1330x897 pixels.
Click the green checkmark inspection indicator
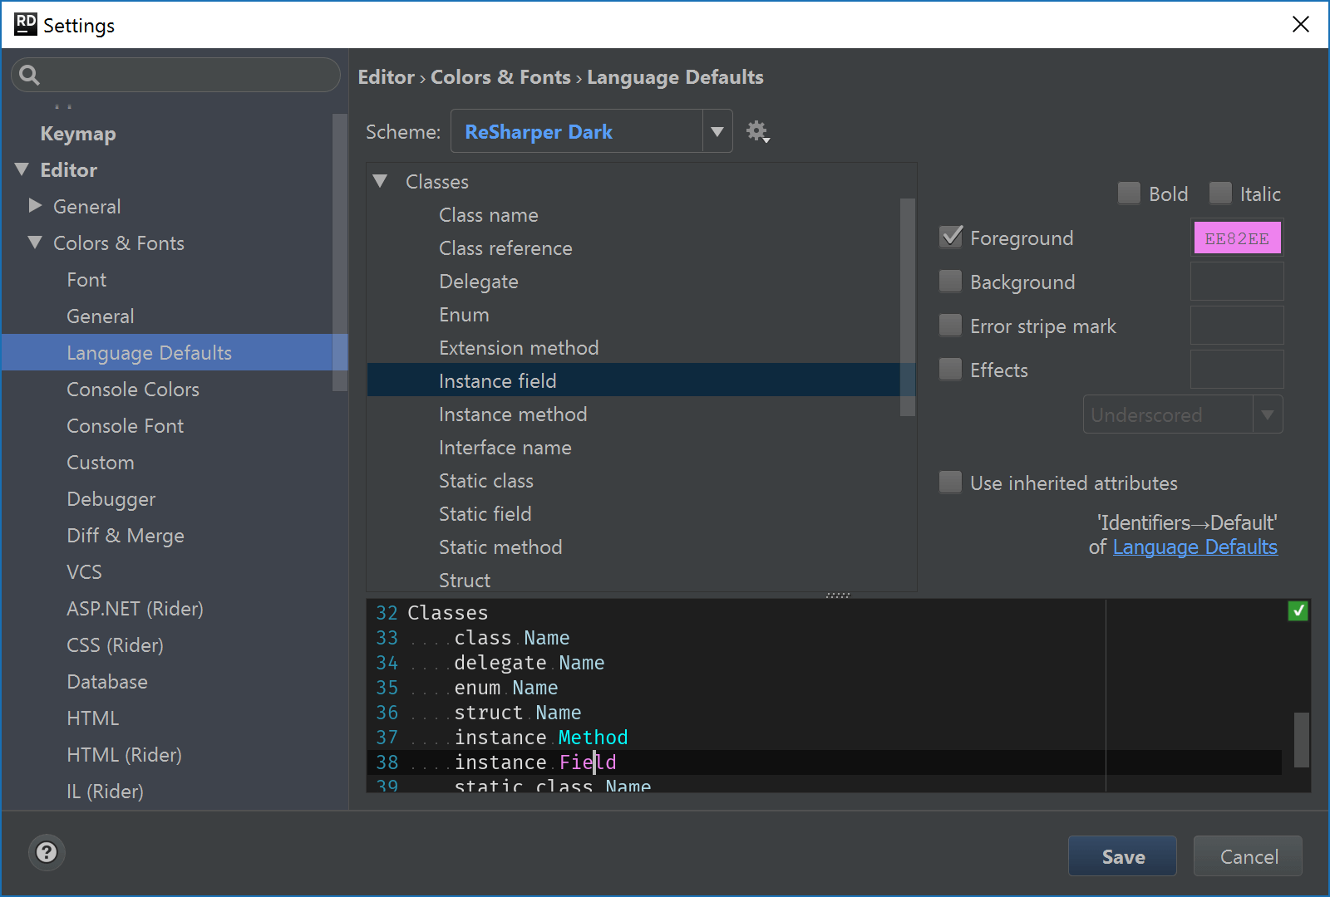point(1298,611)
